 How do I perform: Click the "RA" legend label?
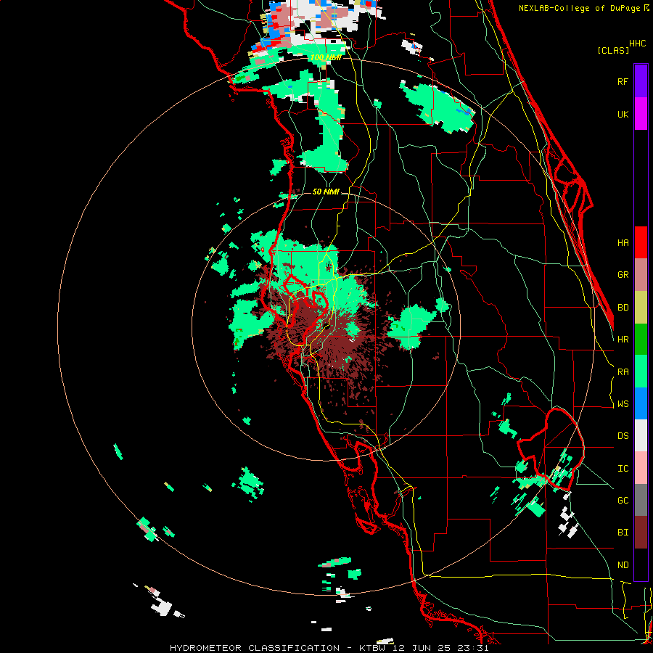(623, 372)
